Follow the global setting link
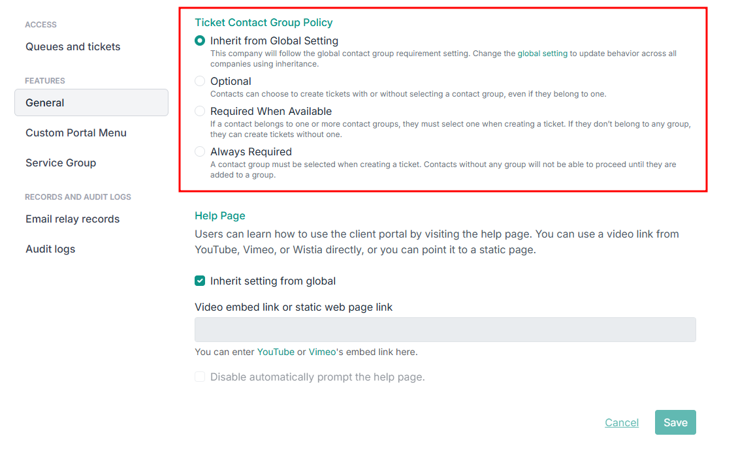Image resolution: width=753 pixels, height=453 pixels. tap(542, 54)
